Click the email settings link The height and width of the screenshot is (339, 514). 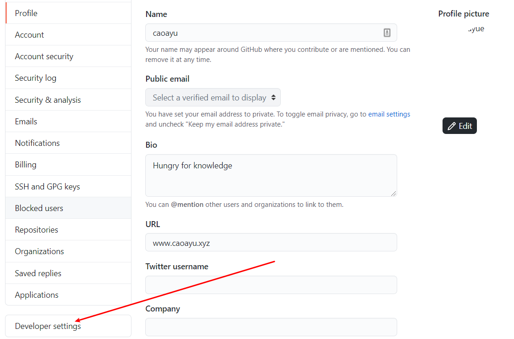click(x=389, y=114)
